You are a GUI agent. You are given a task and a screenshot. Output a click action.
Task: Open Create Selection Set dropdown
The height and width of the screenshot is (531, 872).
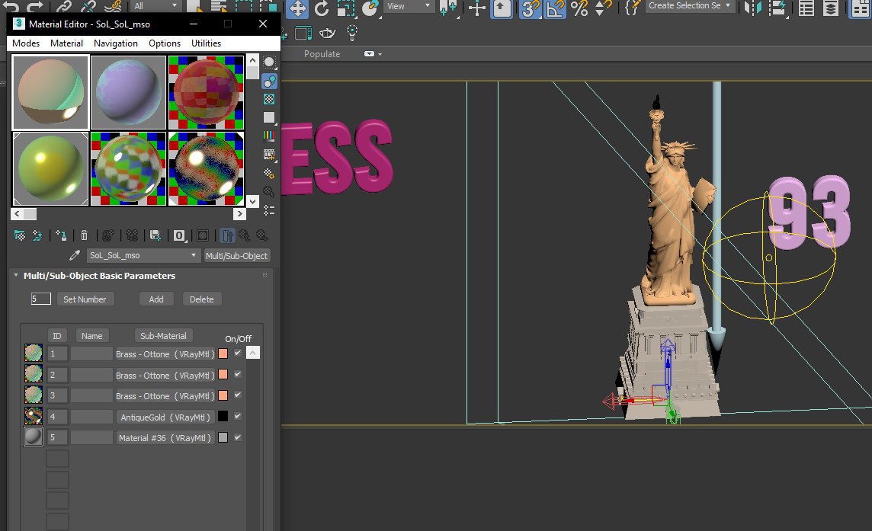coord(689,6)
